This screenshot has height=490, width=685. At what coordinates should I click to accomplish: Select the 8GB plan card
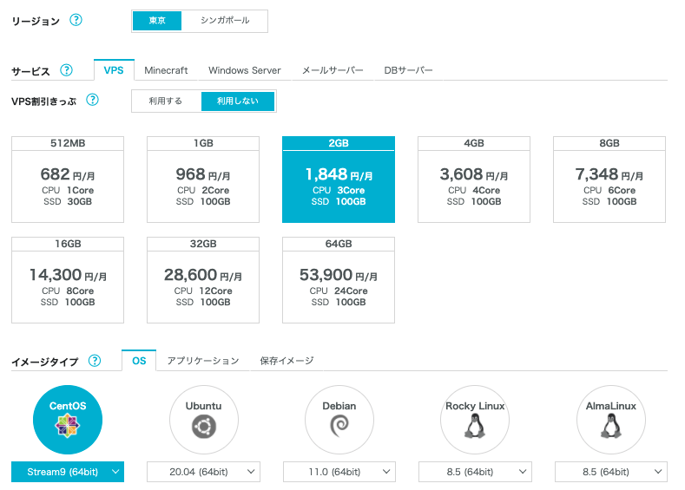609,180
